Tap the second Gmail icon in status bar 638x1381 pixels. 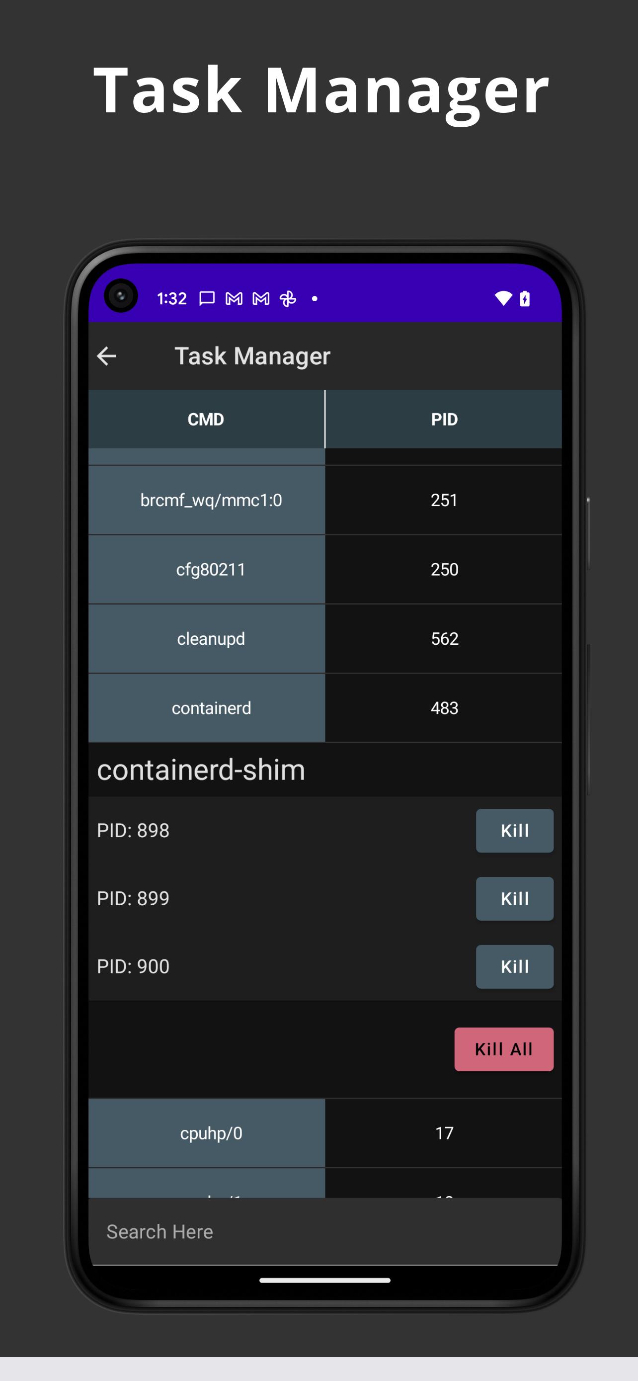tap(261, 299)
